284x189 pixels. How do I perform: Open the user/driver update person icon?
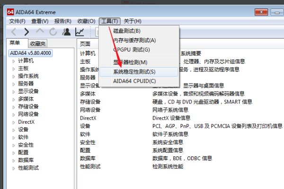(66, 32)
